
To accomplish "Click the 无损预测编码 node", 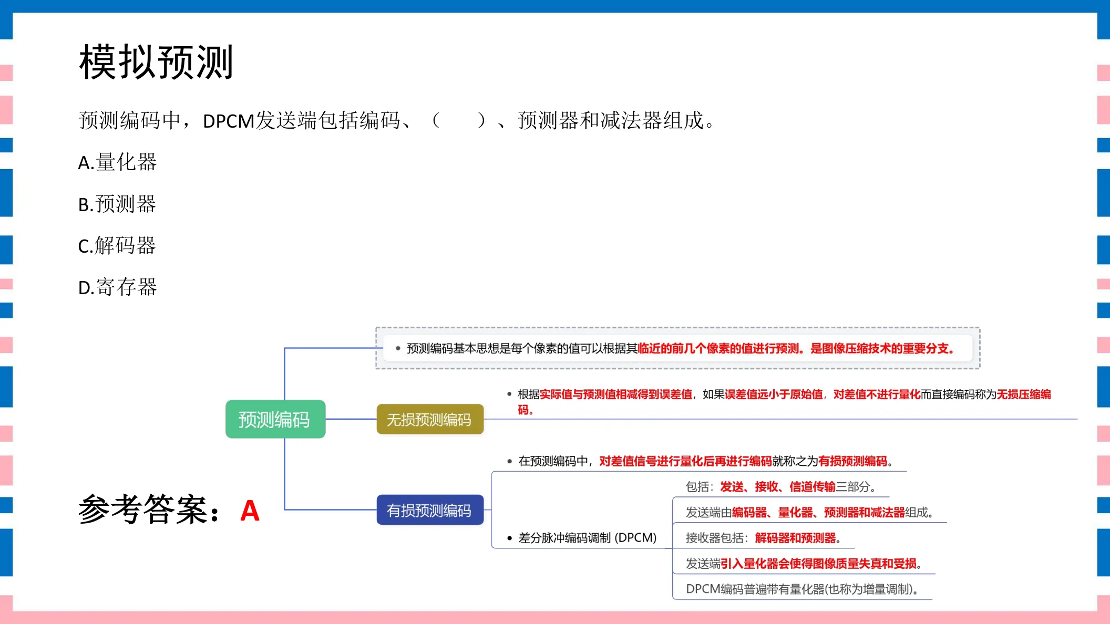I will click(430, 419).
